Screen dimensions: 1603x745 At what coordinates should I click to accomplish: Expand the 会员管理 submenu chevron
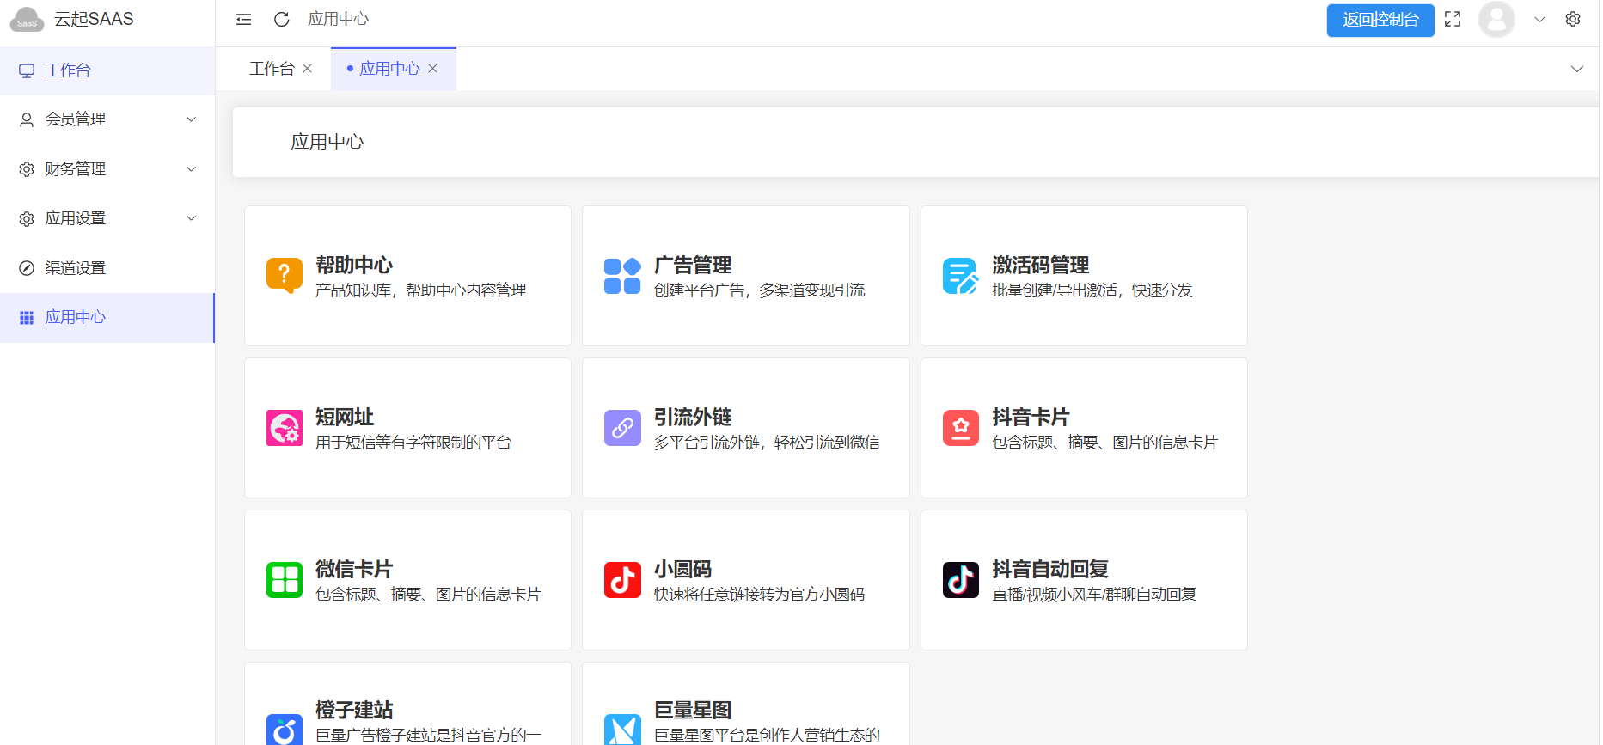tap(192, 119)
